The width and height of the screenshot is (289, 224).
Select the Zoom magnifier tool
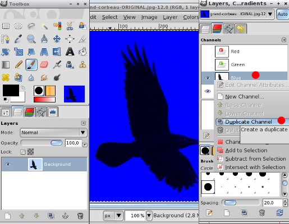click(31, 39)
